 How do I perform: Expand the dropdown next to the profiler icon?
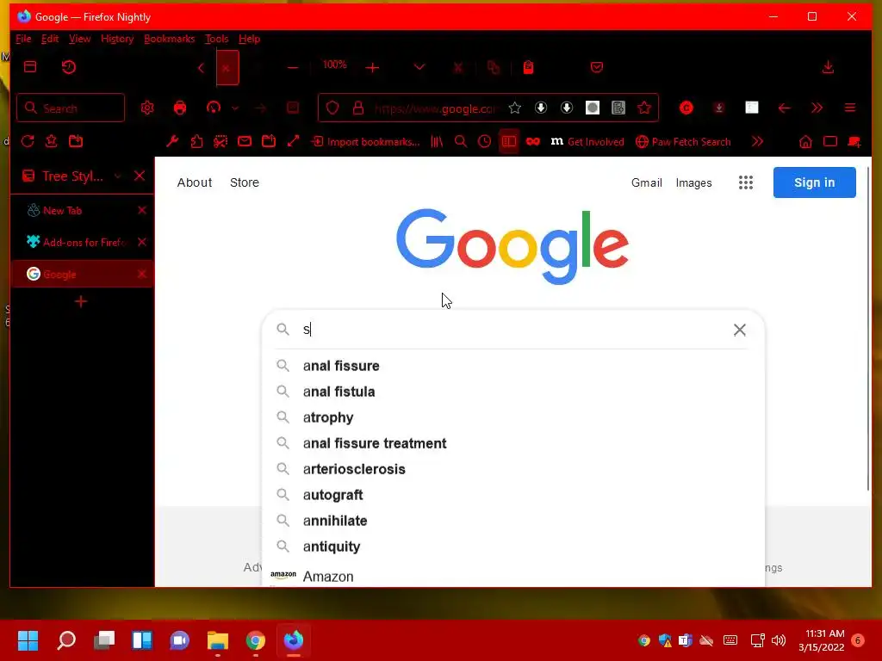235,108
